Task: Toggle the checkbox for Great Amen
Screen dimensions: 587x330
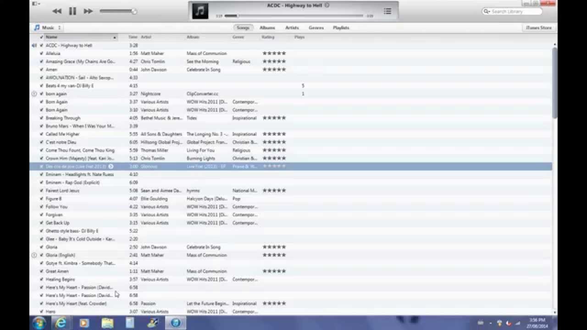Action: 41,271
